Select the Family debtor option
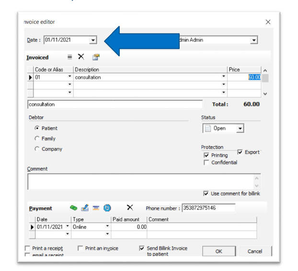298x271 pixels. (x=37, y=139)
